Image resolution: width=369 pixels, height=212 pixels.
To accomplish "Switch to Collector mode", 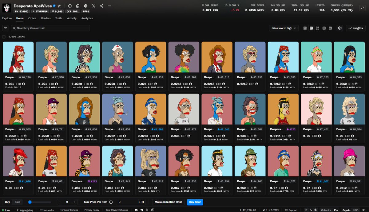I will coord(326,210).
